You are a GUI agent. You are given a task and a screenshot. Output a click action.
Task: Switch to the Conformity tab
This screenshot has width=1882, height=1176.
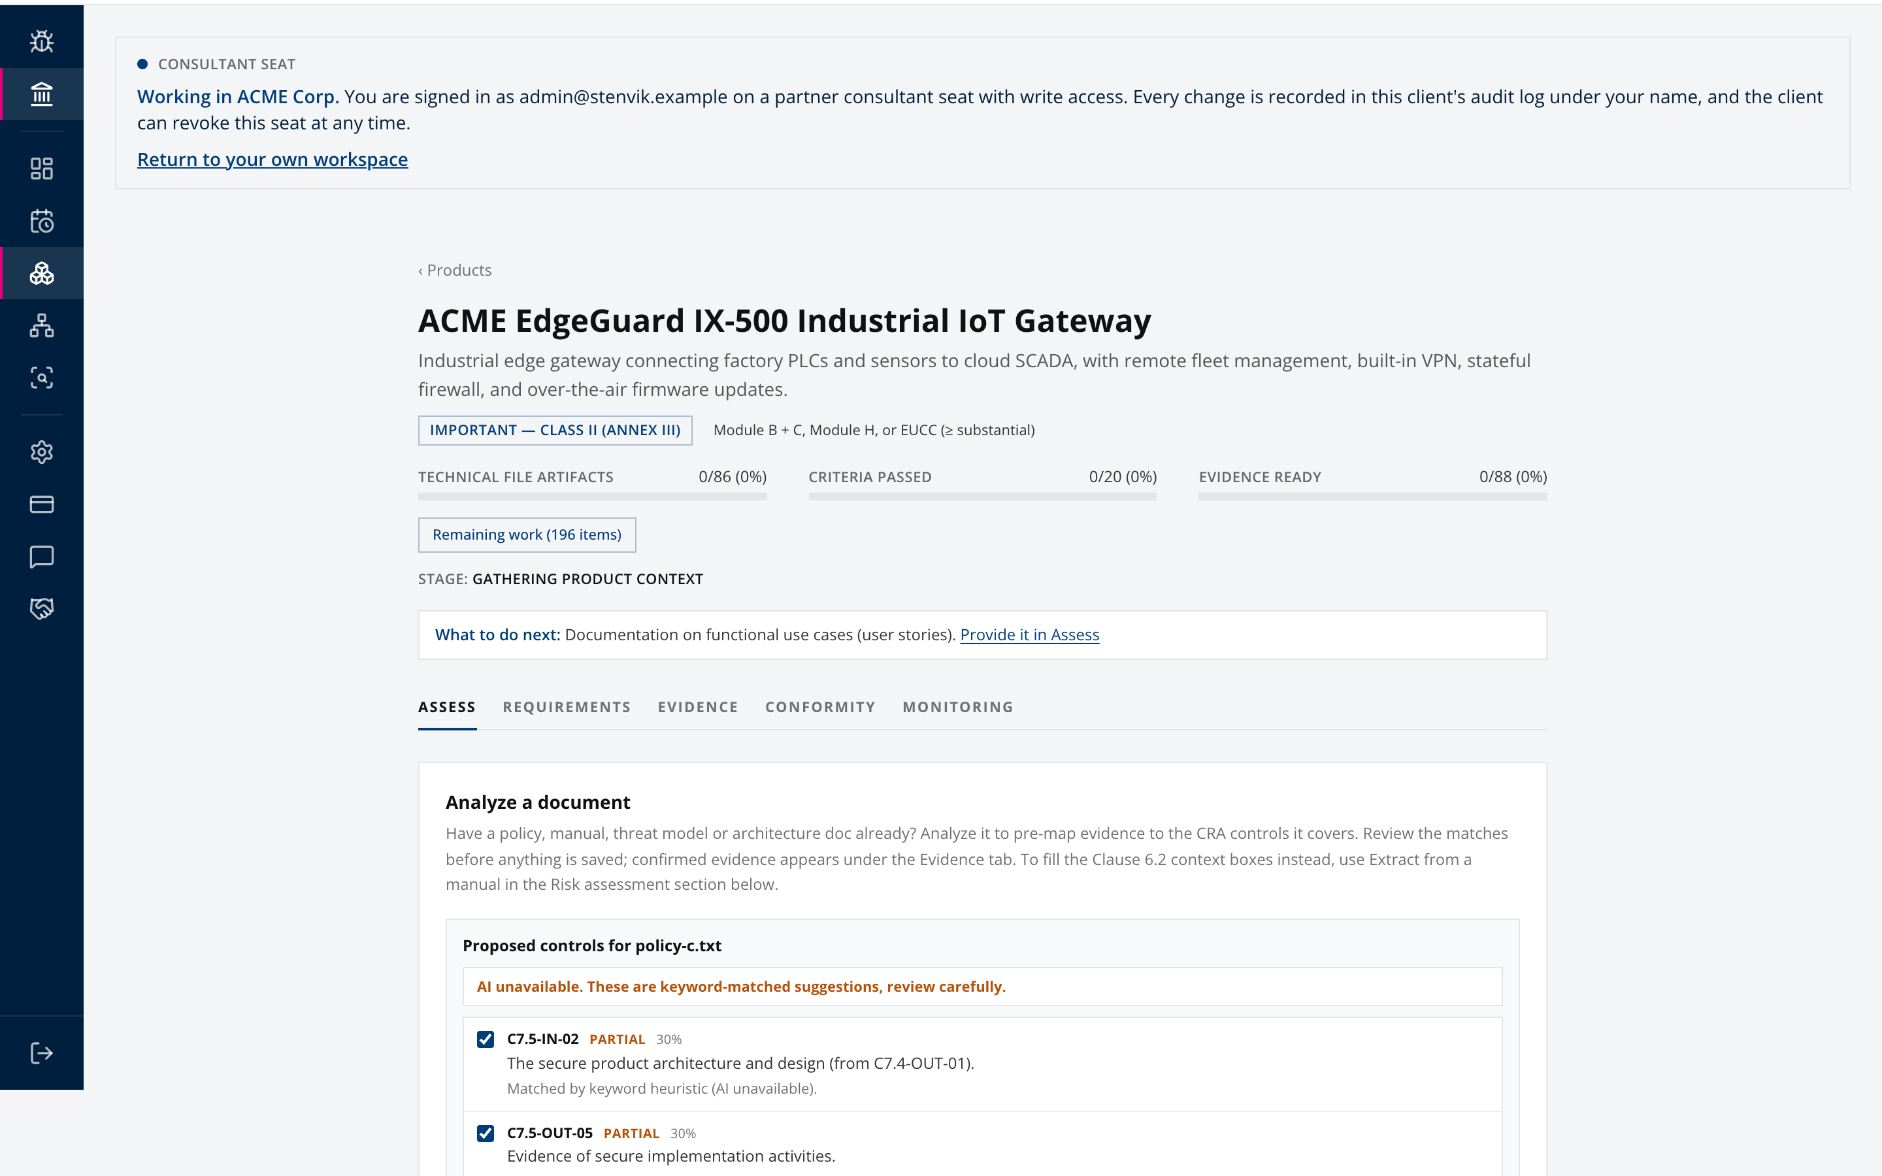(x=821, y=707)
